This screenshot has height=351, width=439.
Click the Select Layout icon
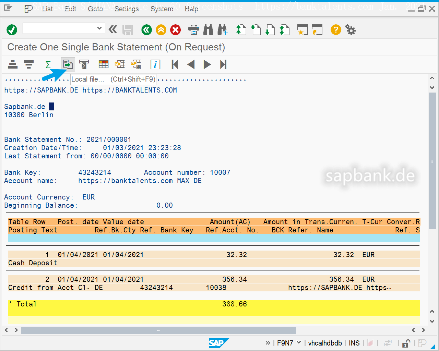click(120, 64)
